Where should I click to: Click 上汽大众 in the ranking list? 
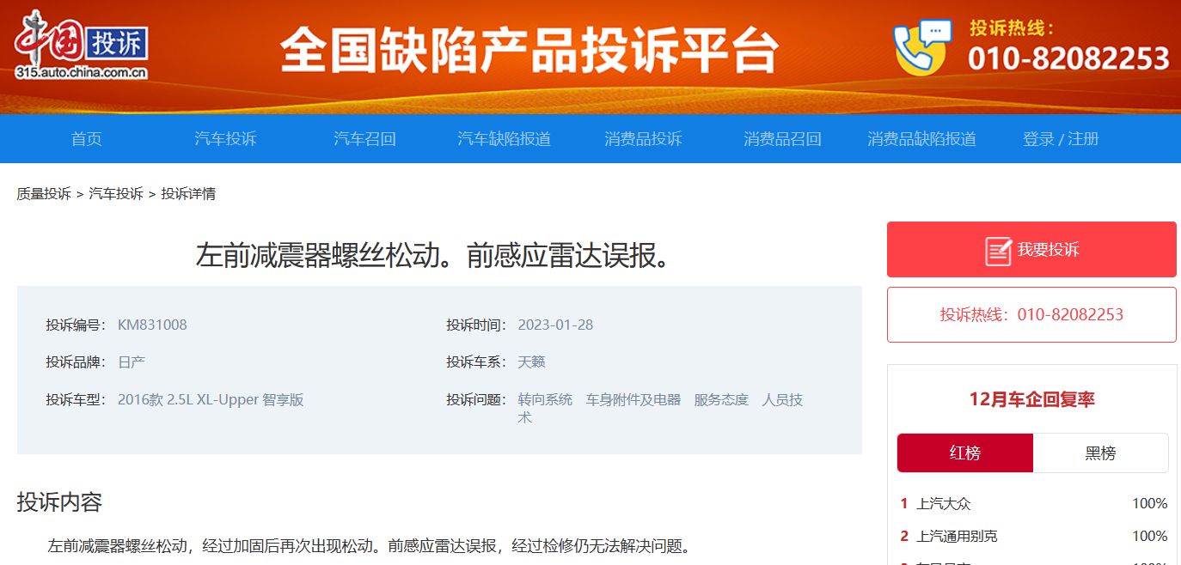coord(944,504)
